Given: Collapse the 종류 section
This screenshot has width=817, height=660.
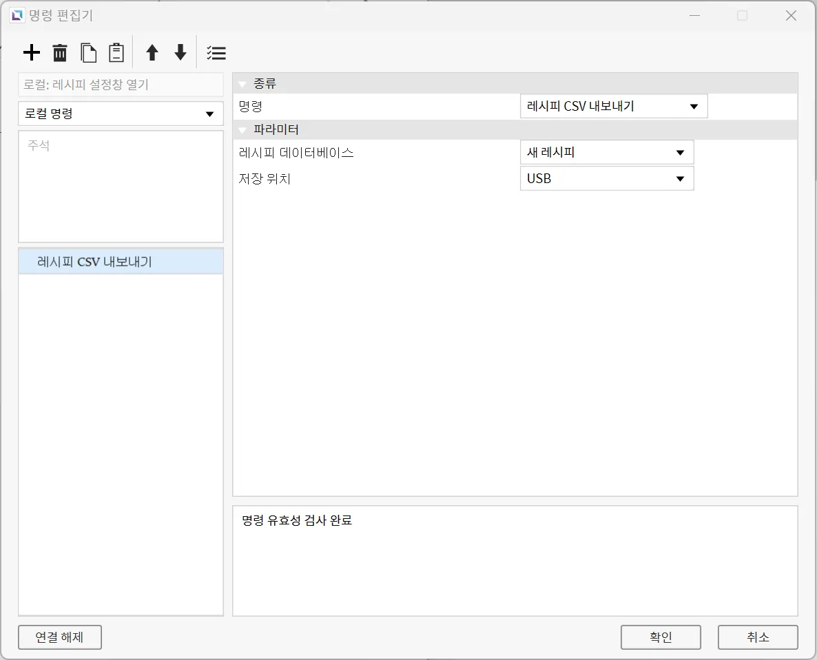Looking at the screenshot, I should (242, 84).
